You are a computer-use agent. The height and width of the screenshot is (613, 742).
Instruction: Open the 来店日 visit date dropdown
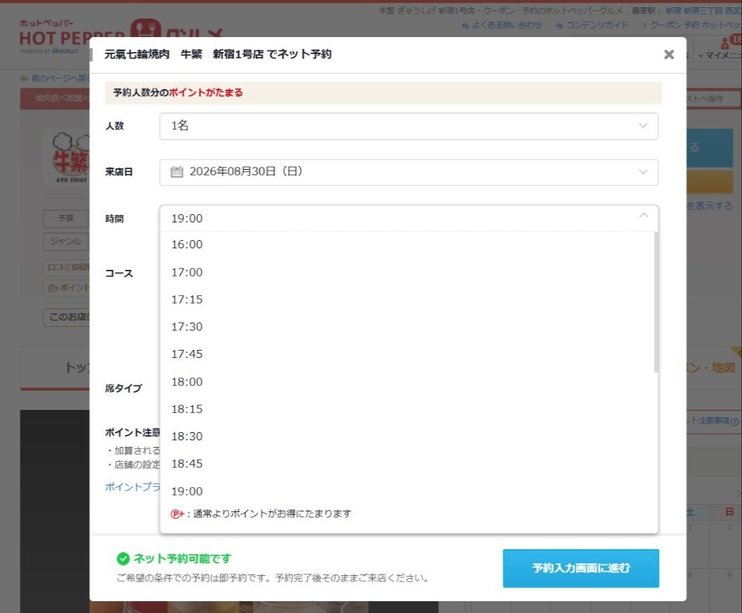click(x=409, y=172)
